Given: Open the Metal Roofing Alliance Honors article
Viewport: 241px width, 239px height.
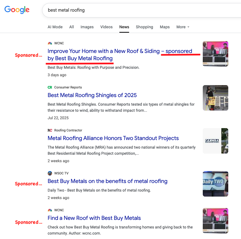Looking at the screenshot, I should (x=113, y=138).
